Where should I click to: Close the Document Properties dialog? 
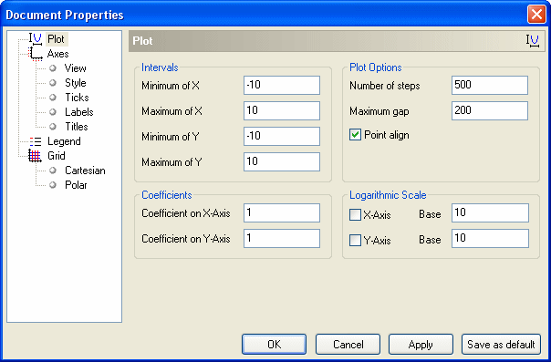click(x=536, y=15)
